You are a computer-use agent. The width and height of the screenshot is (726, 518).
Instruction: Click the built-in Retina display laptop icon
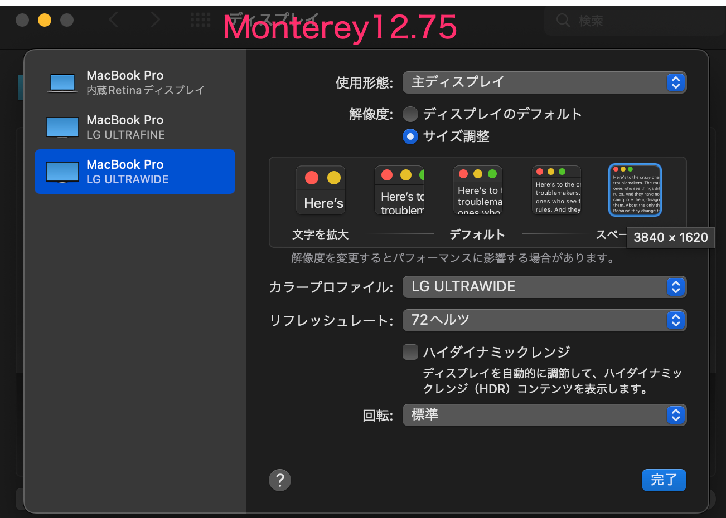62,83
